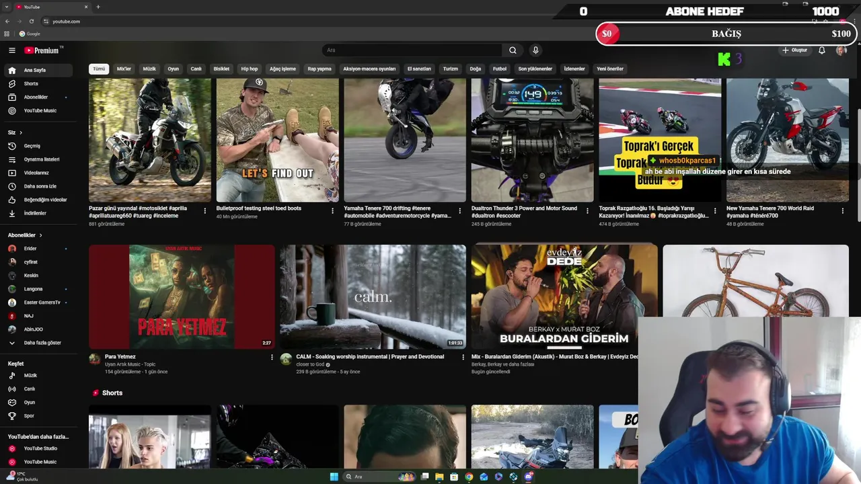Image resolution: width=861 pixels, height=484 pixels.
Task: Open options menu for Para Yetmez video
Action: (x=272, y=358)
